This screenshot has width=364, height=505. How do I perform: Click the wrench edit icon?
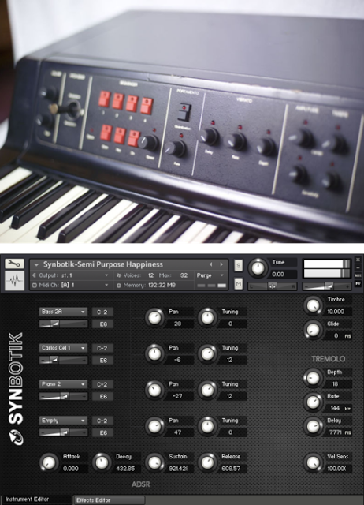tap(14, 264)
